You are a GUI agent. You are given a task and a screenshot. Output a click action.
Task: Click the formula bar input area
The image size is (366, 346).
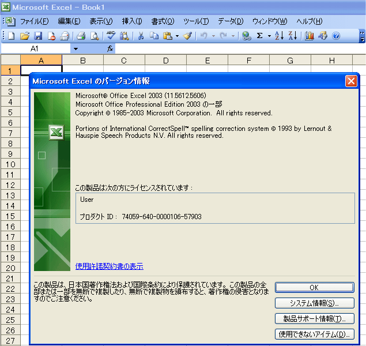coord(240,49)
